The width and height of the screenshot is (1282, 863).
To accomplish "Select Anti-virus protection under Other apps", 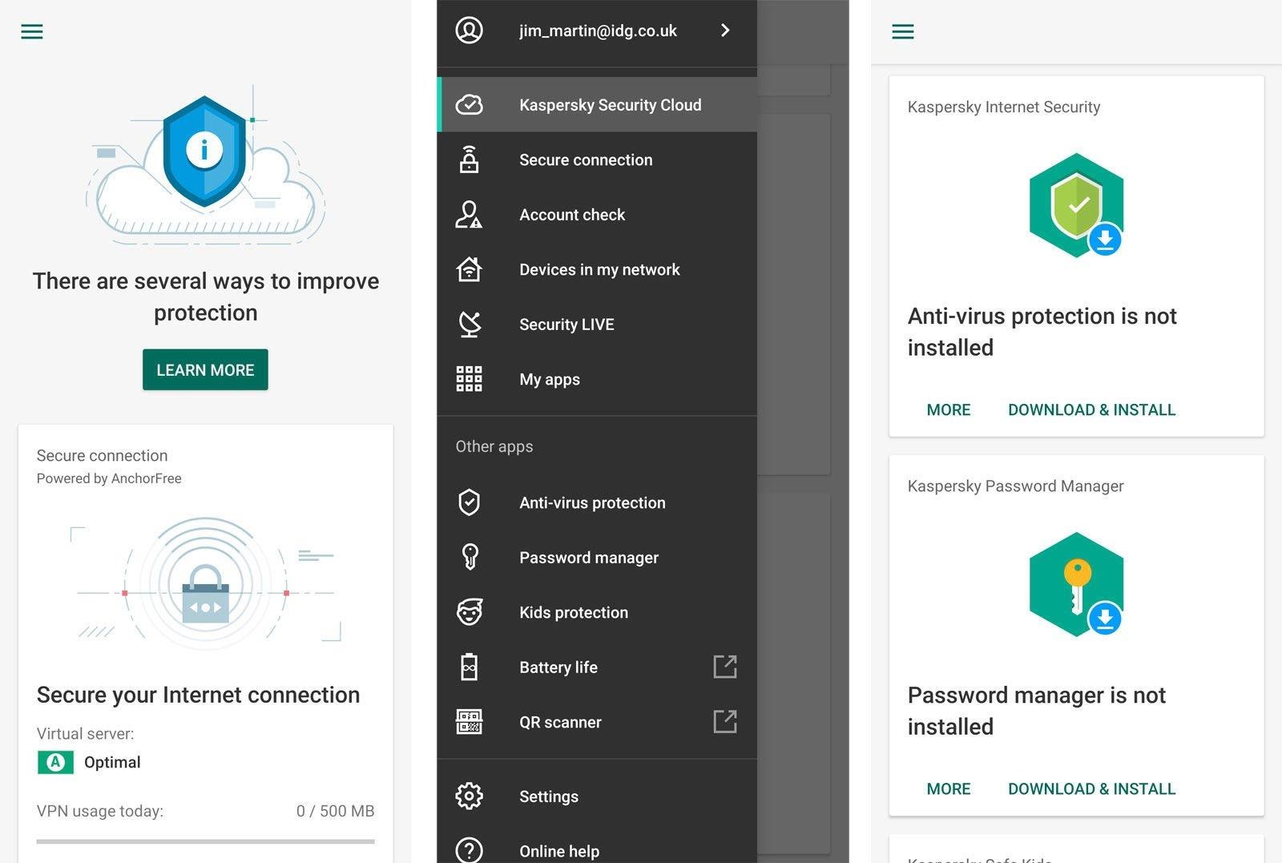I will pyautogui.click(x=597, y=502).
